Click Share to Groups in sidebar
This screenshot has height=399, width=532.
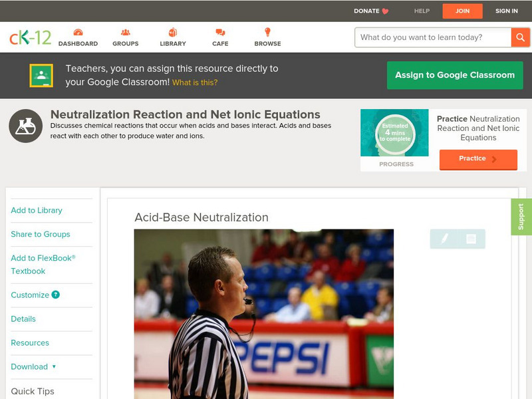point(41,234)
